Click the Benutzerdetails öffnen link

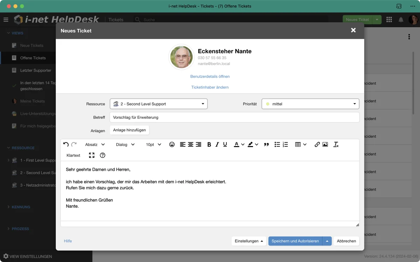tap(210, 76)
